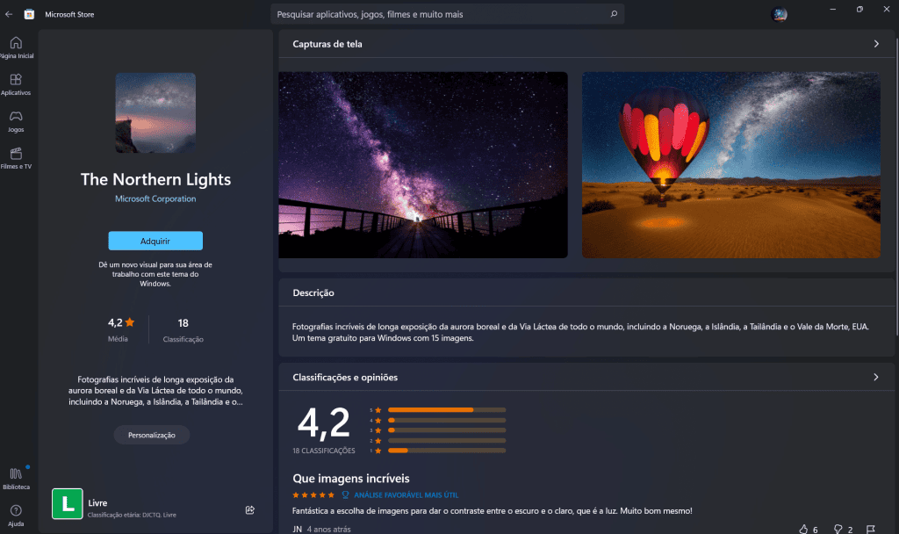Image resolution: width=899 pixels, height=534 pixels.
Task: Click the 4-star rating bar
Action: click(x=447, y=421)
